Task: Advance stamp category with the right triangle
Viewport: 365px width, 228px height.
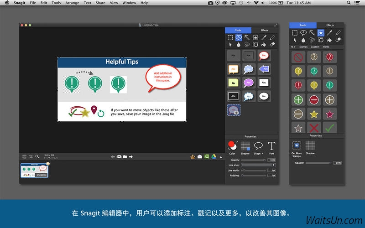Action: tap(295, 47)
